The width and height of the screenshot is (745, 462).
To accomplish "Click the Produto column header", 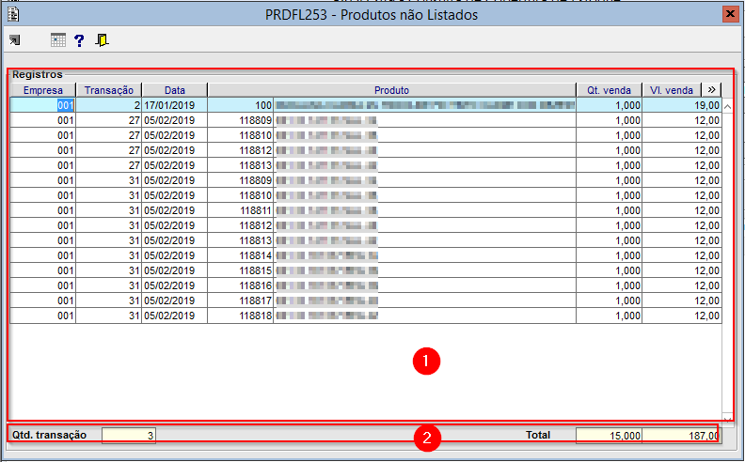I will pos(391,90).
